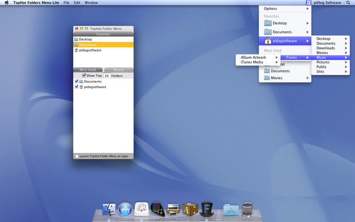Click piDog Software in menu bar

click(327, 3)
